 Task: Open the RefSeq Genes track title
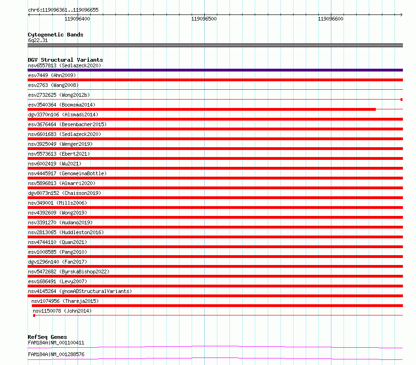[x=47, y=337]
